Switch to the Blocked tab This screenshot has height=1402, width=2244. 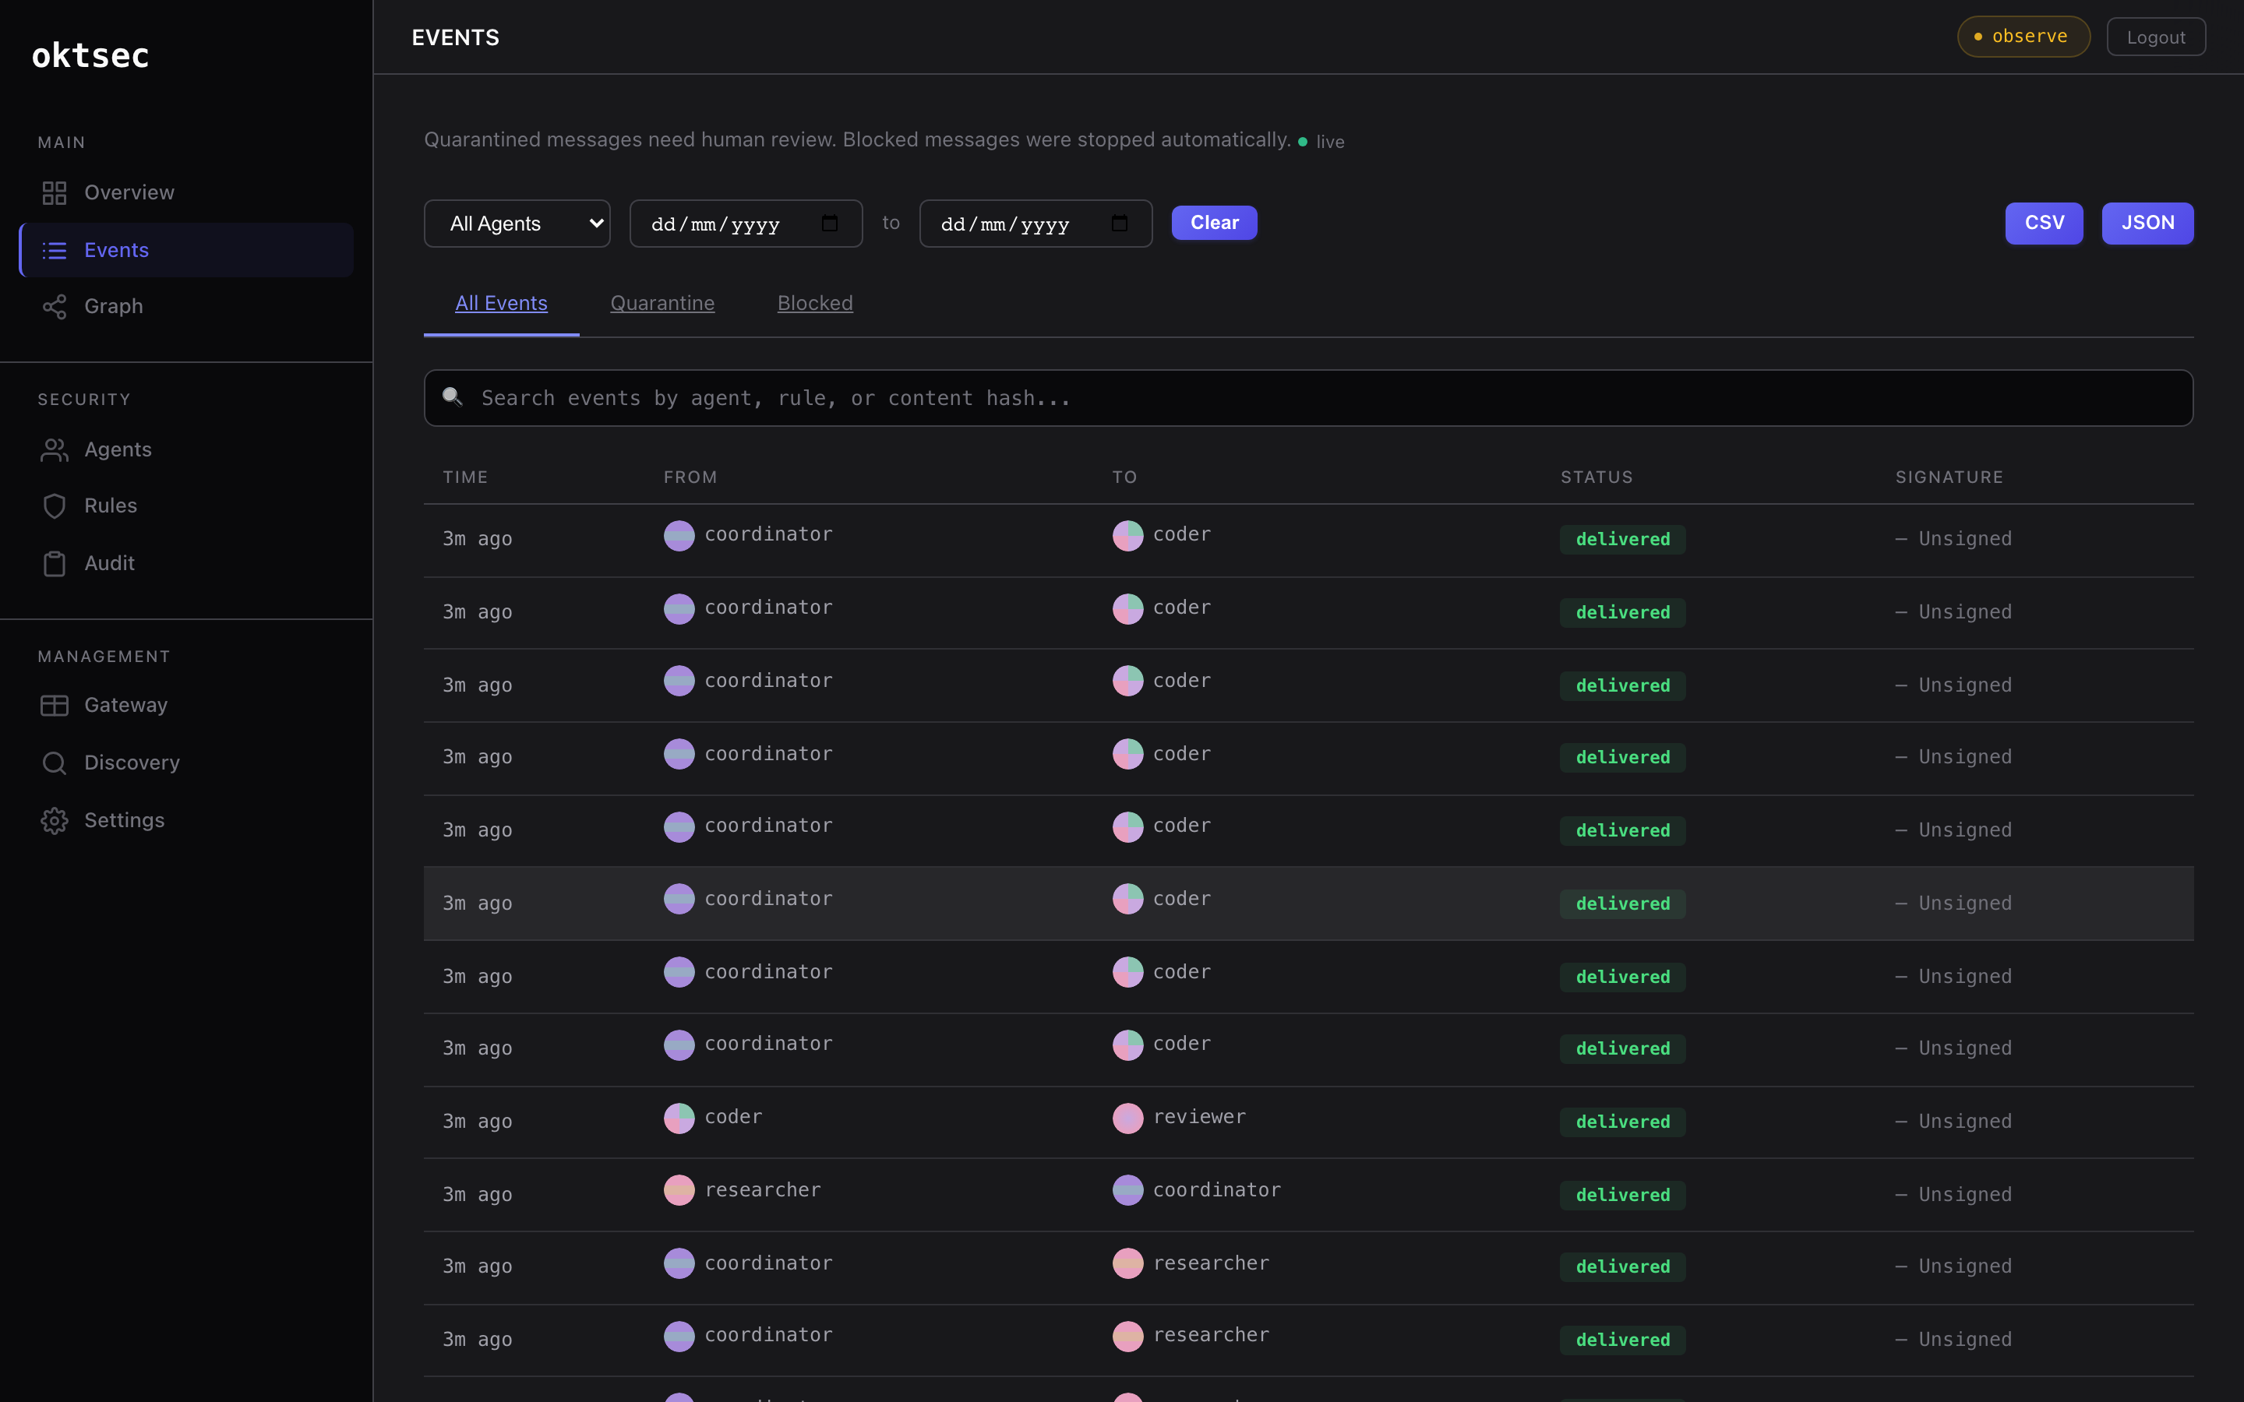coord(814,303)
